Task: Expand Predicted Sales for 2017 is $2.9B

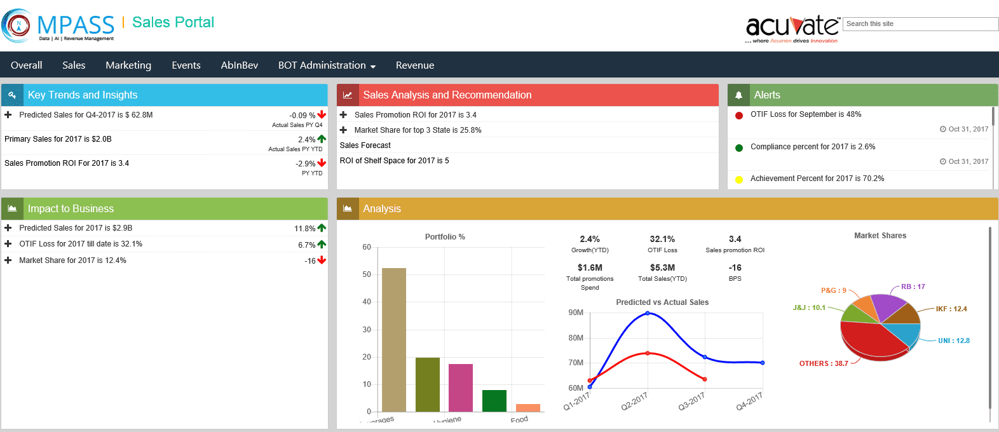Action: coord(8,228)
